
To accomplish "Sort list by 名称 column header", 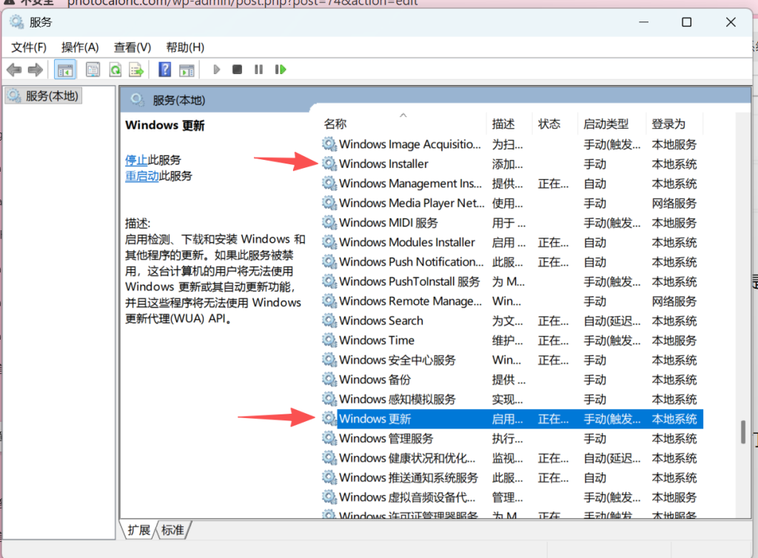I will 335,124.
